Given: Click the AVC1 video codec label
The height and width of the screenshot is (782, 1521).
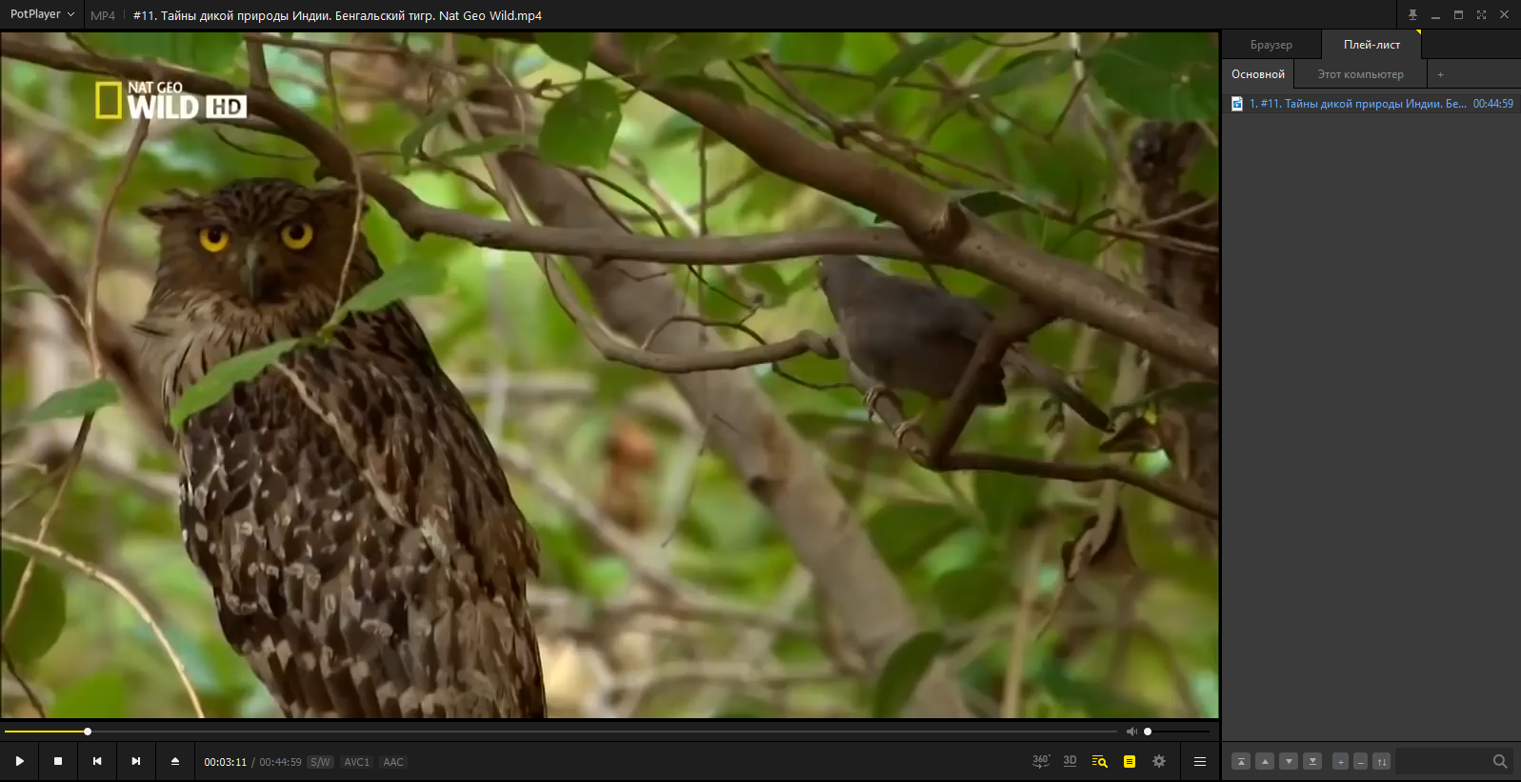Looking at the screenshot, I should [357, 762].
